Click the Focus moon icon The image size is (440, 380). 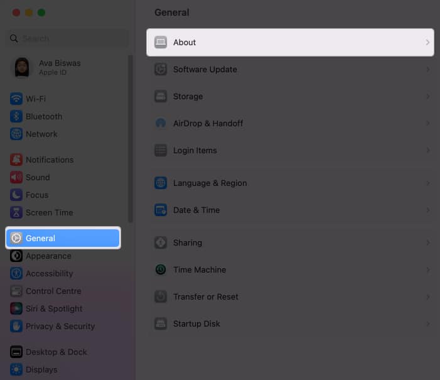click(16, 195)
